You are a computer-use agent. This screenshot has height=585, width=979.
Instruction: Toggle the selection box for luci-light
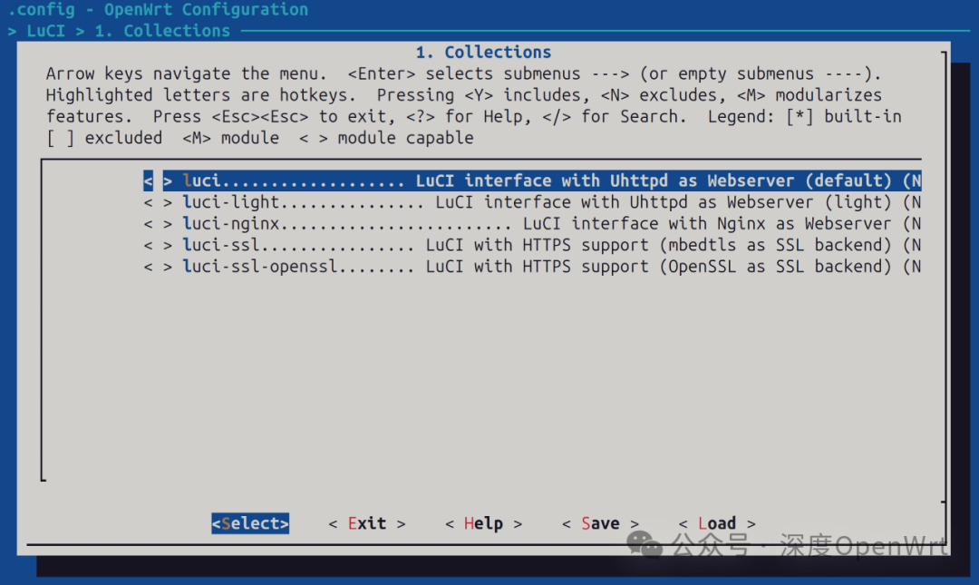157,202
